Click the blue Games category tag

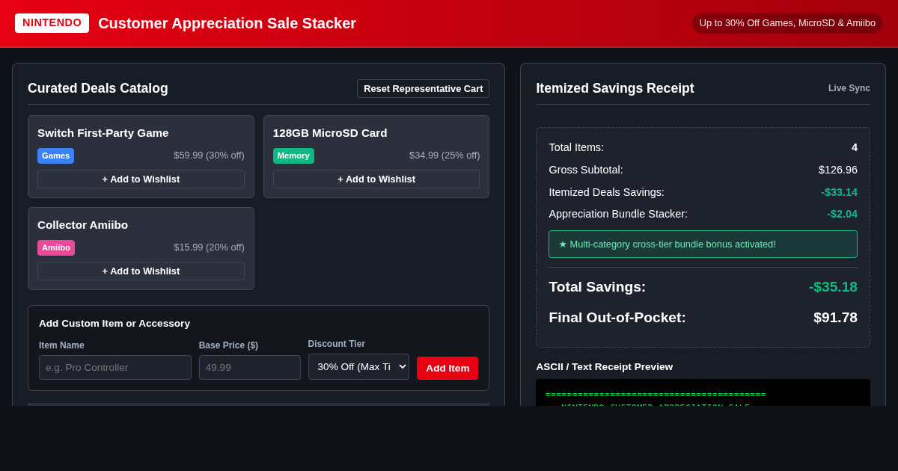[55, 156]
